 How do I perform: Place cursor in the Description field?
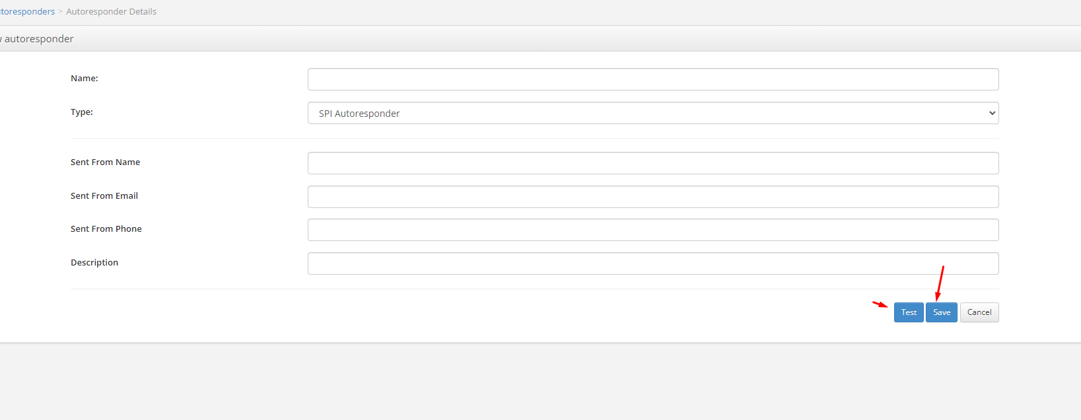pos(653,263)
